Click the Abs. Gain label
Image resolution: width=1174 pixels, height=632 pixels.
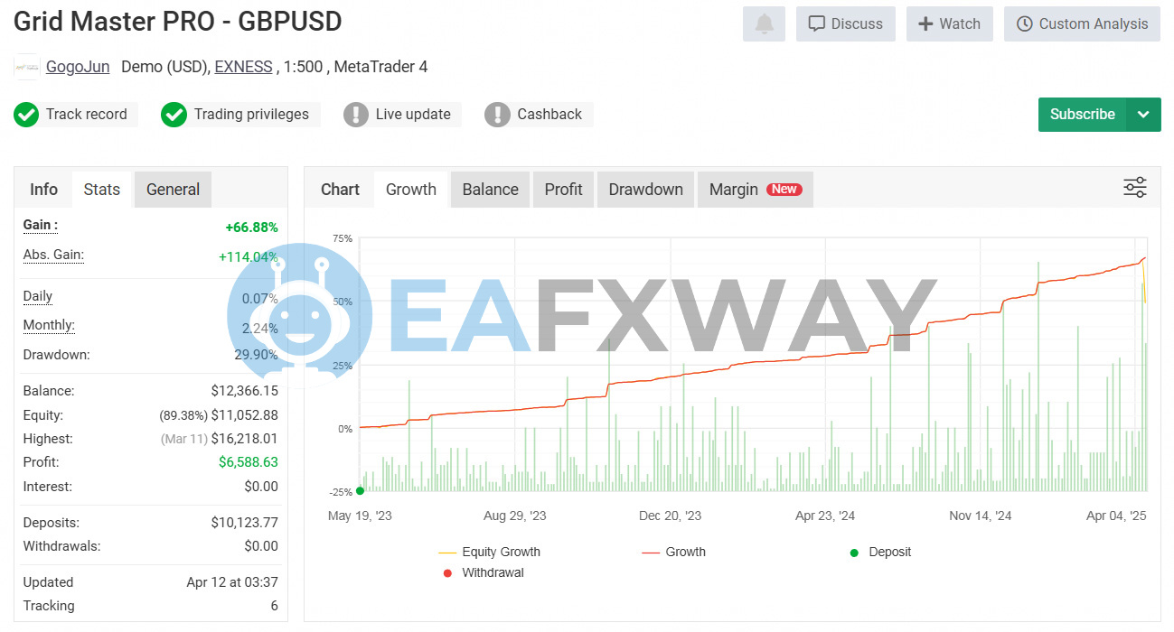coord(53,256)
